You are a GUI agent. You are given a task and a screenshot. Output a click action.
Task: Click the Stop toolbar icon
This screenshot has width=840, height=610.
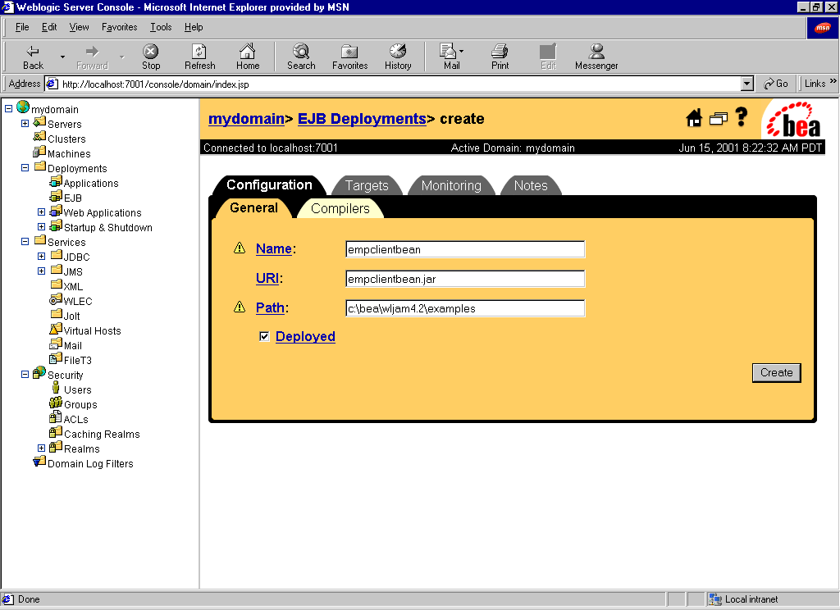pyautogui.click(x=151, y=57)
